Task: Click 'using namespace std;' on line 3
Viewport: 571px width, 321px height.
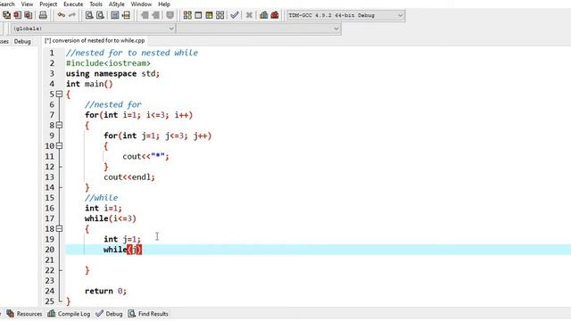Action: pyautogui.click(x=113, y=73)
